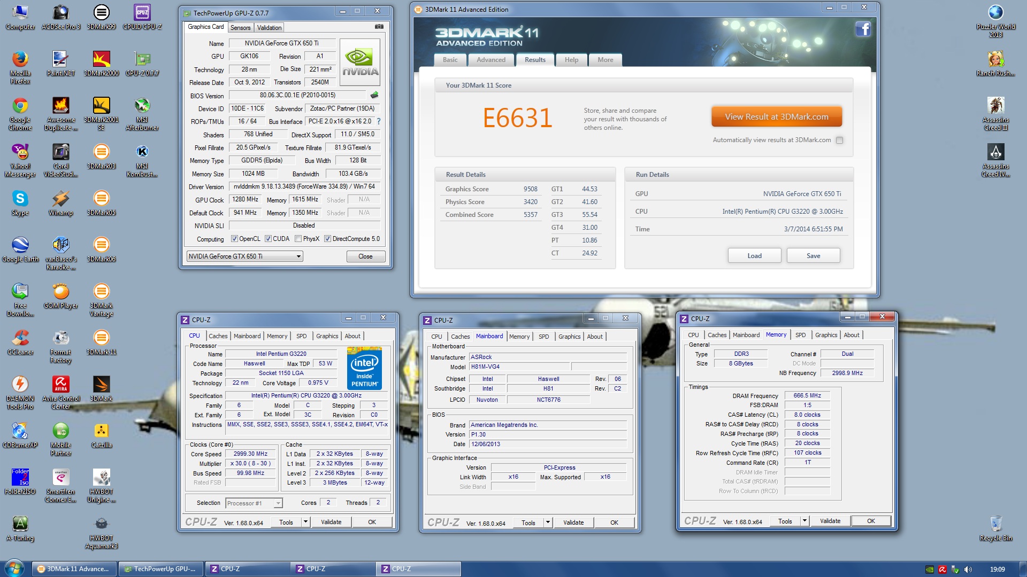Switch to the Sensors tab in GPU-Z
Viewport: 1027px width, 577px height.
point(240,28)
